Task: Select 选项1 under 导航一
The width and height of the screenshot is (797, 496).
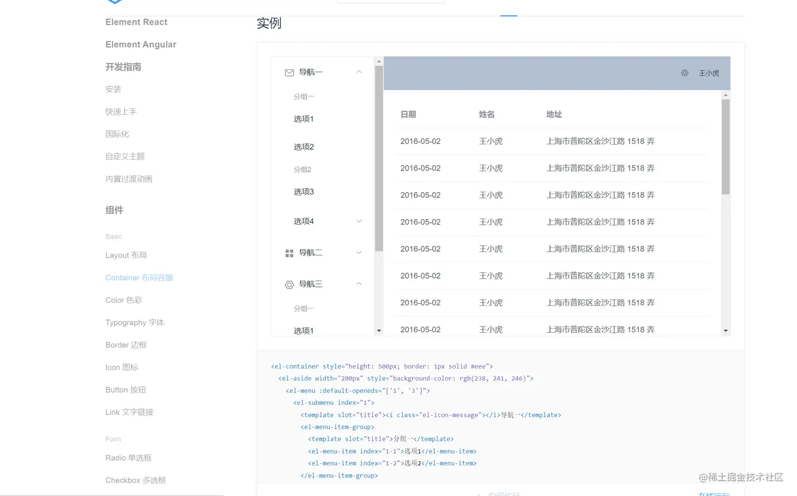Action: (x=304, y=119)
